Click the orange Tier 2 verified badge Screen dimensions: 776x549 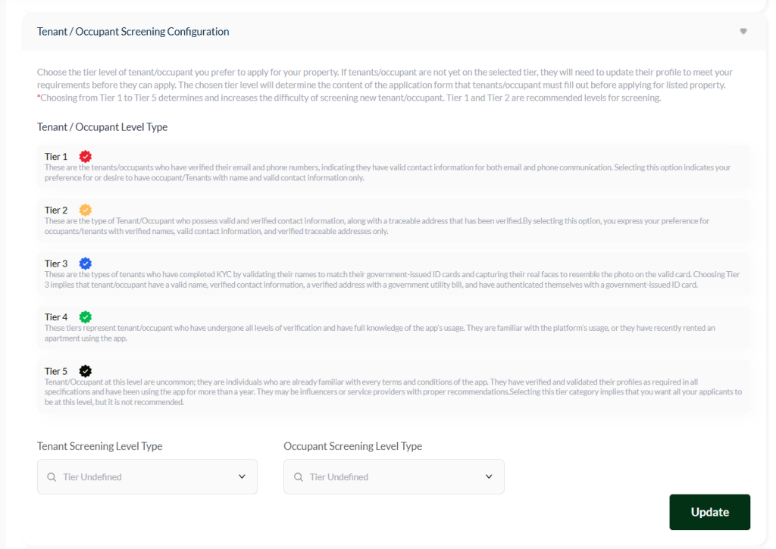(x=86, y=210)
